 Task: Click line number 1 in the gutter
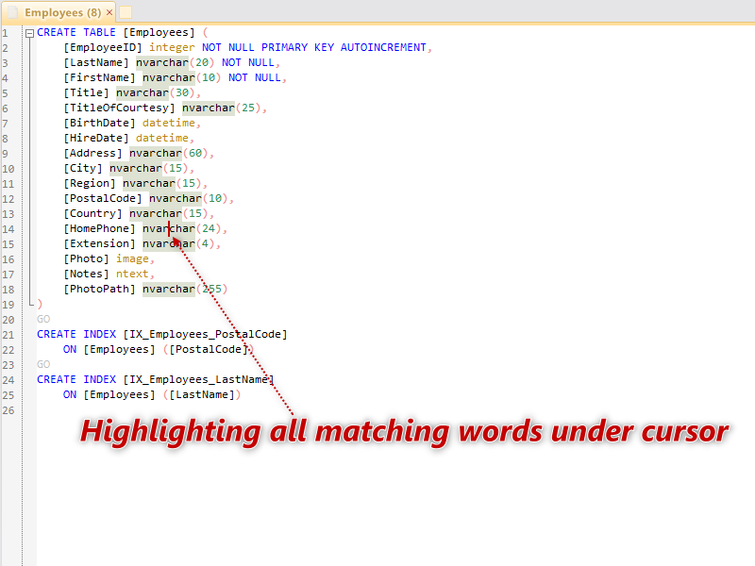tap(6, 33)
